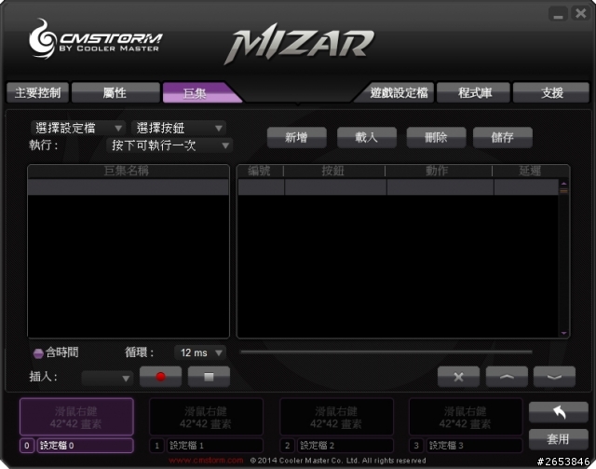The height and width of the screenshot is (469, 596).
Task: Click the first row in macro name list
Action: [x=129, y=187]
